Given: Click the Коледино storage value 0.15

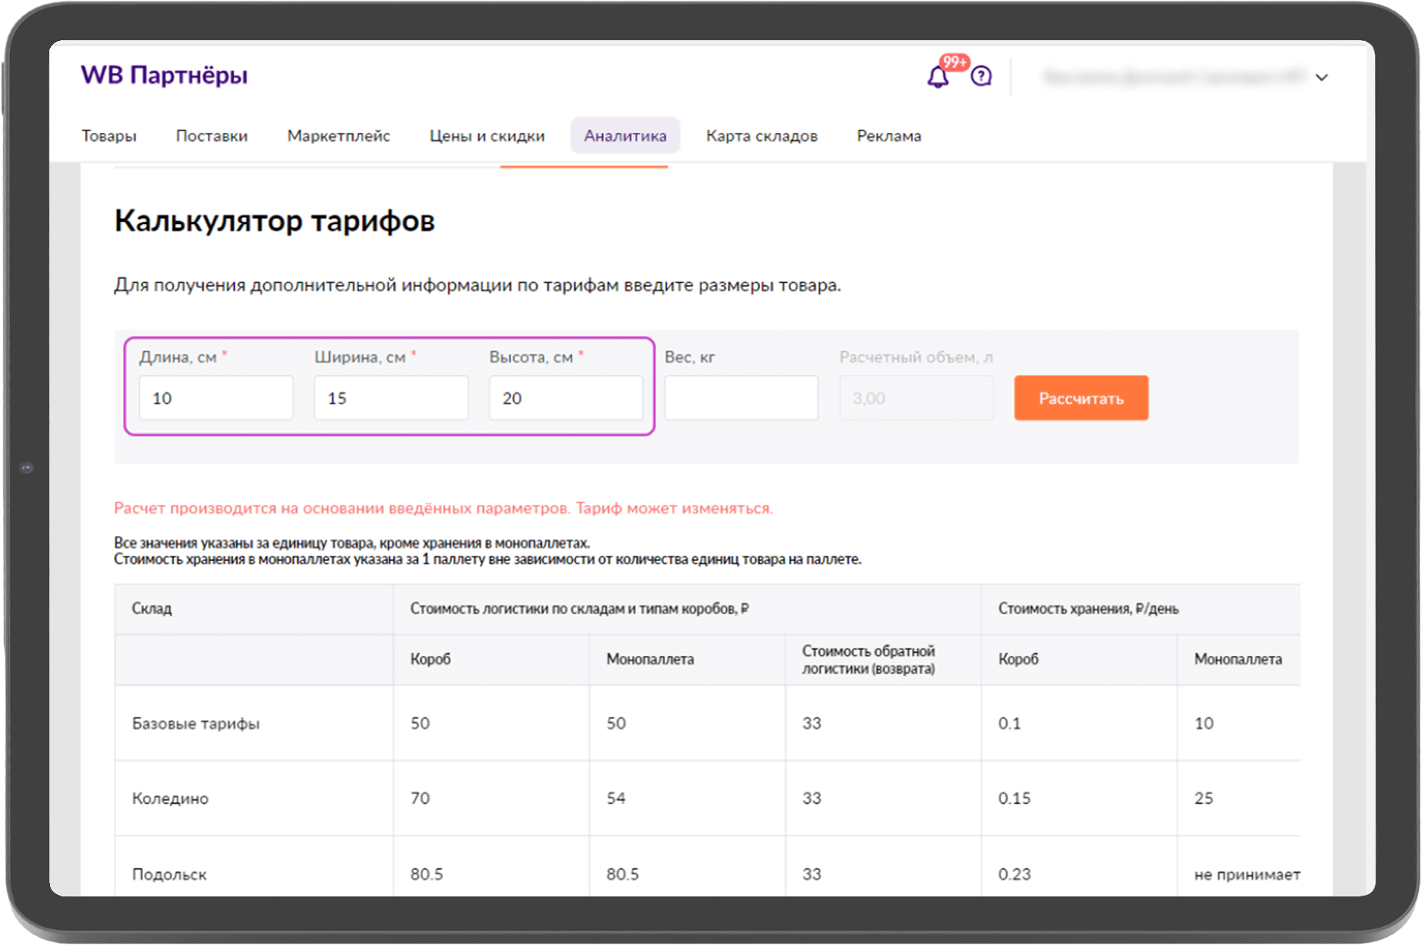Looking at the screenshot, I should [x=1014, y=799].
